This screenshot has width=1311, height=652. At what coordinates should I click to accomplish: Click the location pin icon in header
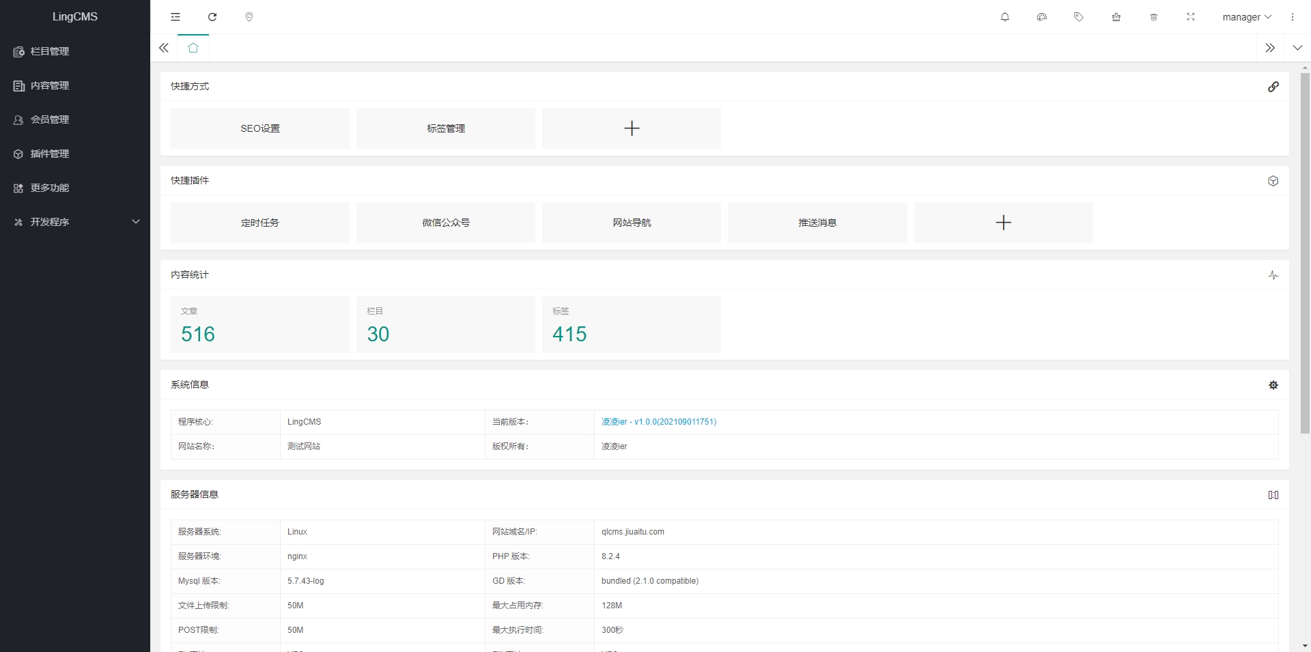[x=249, y=17]
